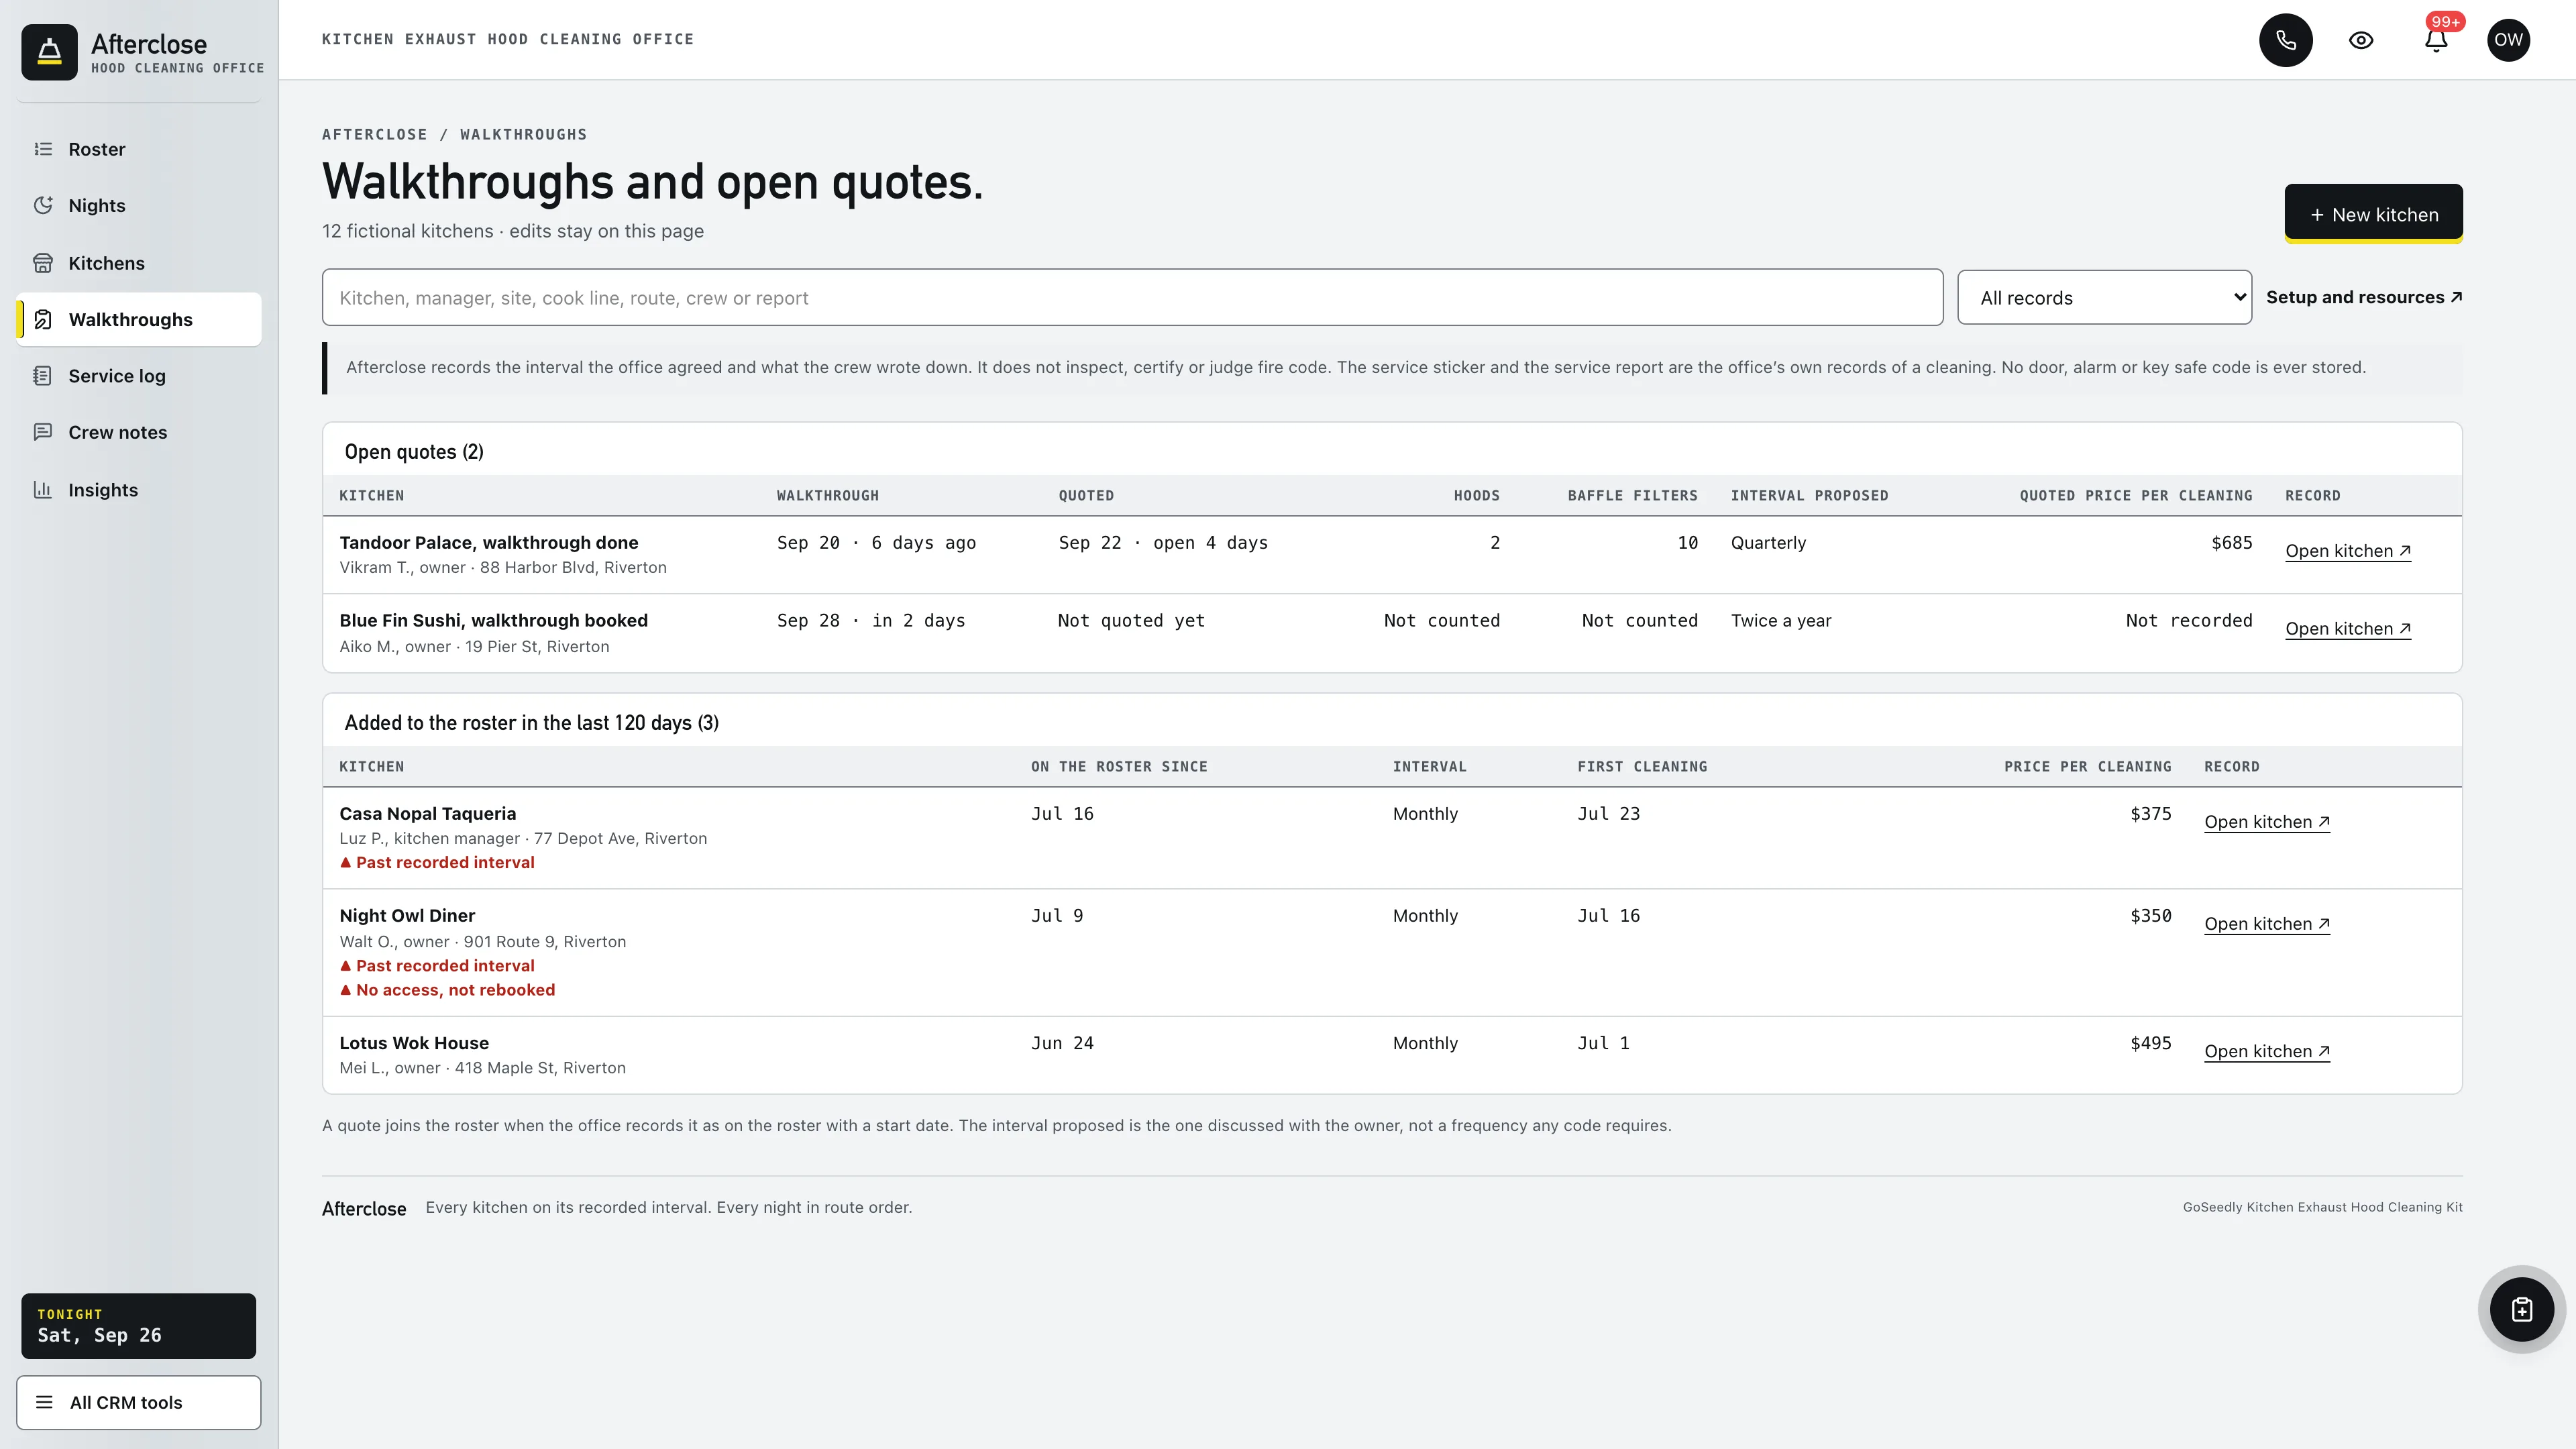This screenshot has height=1449, width=2576.
Task: Click the Roster list icon in sidebar
Action: 43,149
